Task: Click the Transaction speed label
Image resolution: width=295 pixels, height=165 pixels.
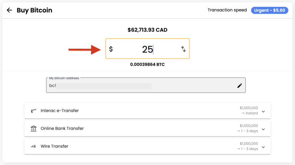Action: click(x=227, y=10)
